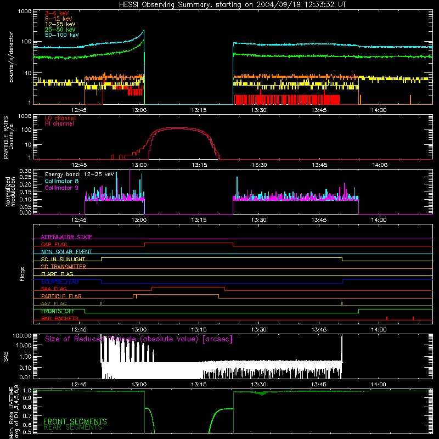This screenshot has width=439, height=439.
Task: Select the blue ECLIPSE FLAG label
Action: click(x=60, y=282)
